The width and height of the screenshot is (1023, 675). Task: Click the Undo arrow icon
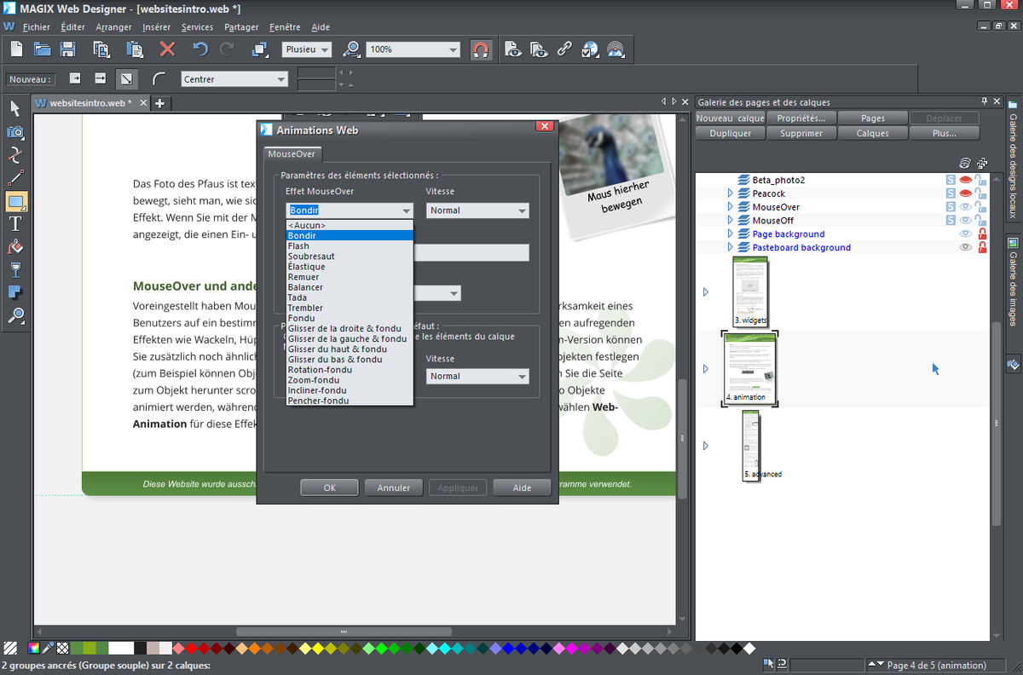click(x=199, y=49)
